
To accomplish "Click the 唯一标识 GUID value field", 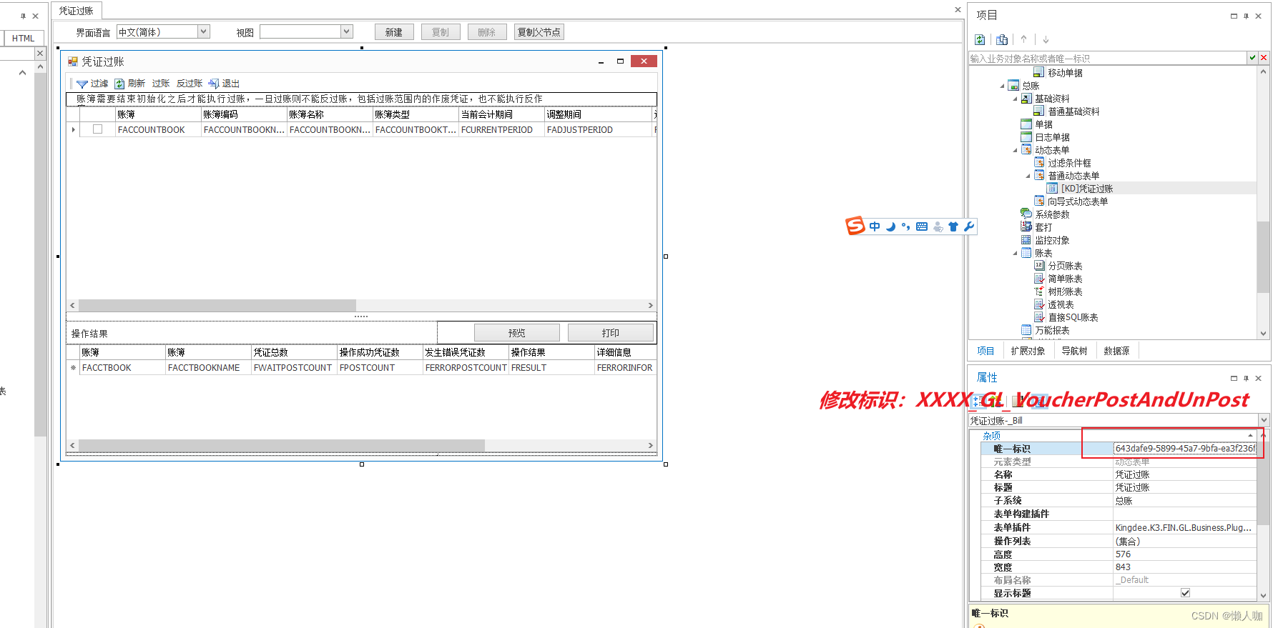I will point(1184,449).
